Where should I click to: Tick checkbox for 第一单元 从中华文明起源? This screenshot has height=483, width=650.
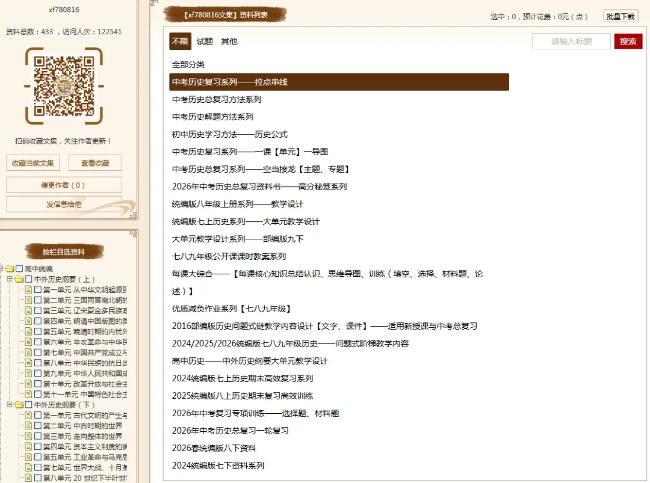[38, 289]
